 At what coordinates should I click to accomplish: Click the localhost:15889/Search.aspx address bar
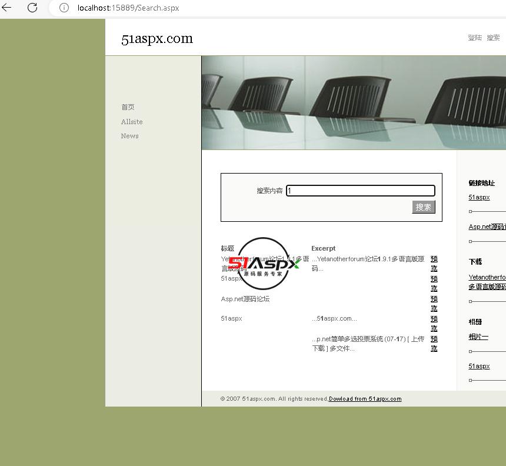(128, 8)
